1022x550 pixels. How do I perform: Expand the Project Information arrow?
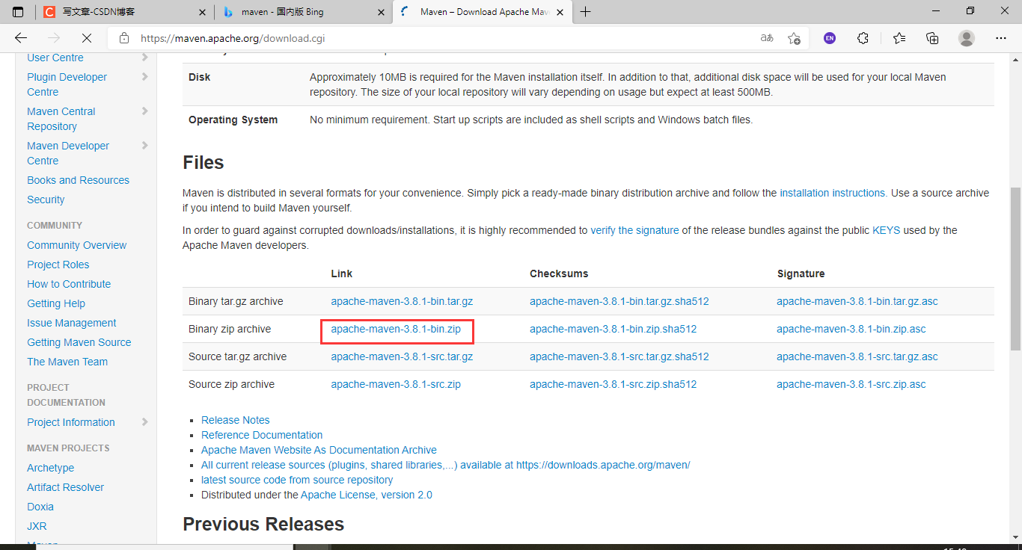pyautogui.click(x=144, y=421)
